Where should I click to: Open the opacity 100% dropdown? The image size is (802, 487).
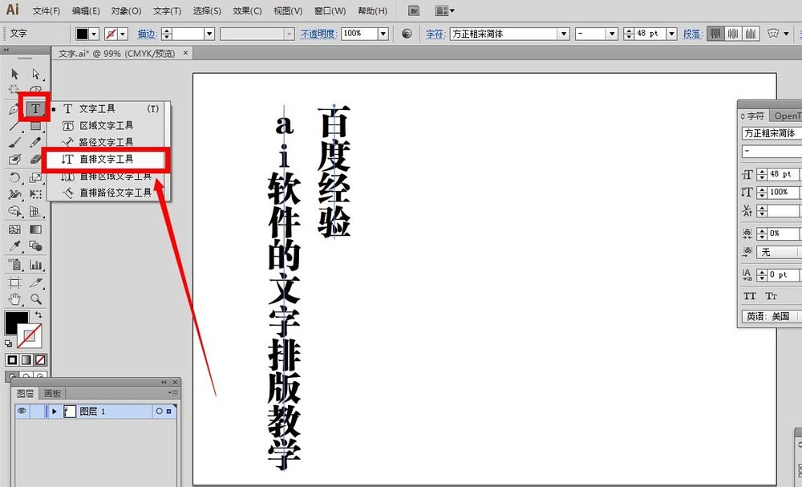click(x=383, y=34)
